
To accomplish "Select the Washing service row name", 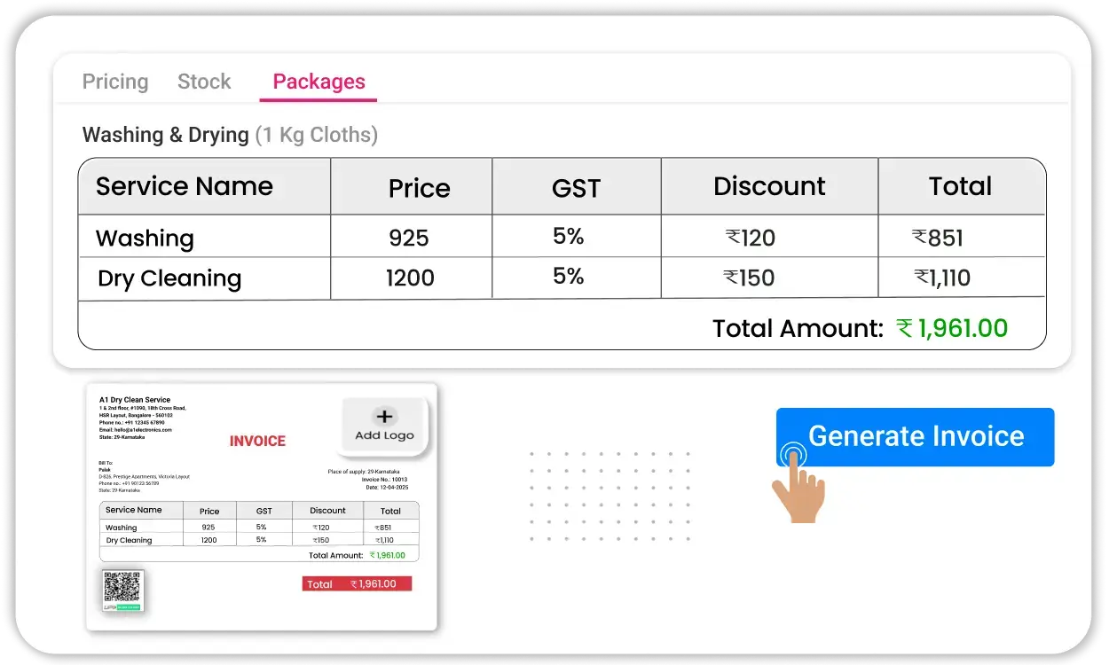I will coord(145,239).
